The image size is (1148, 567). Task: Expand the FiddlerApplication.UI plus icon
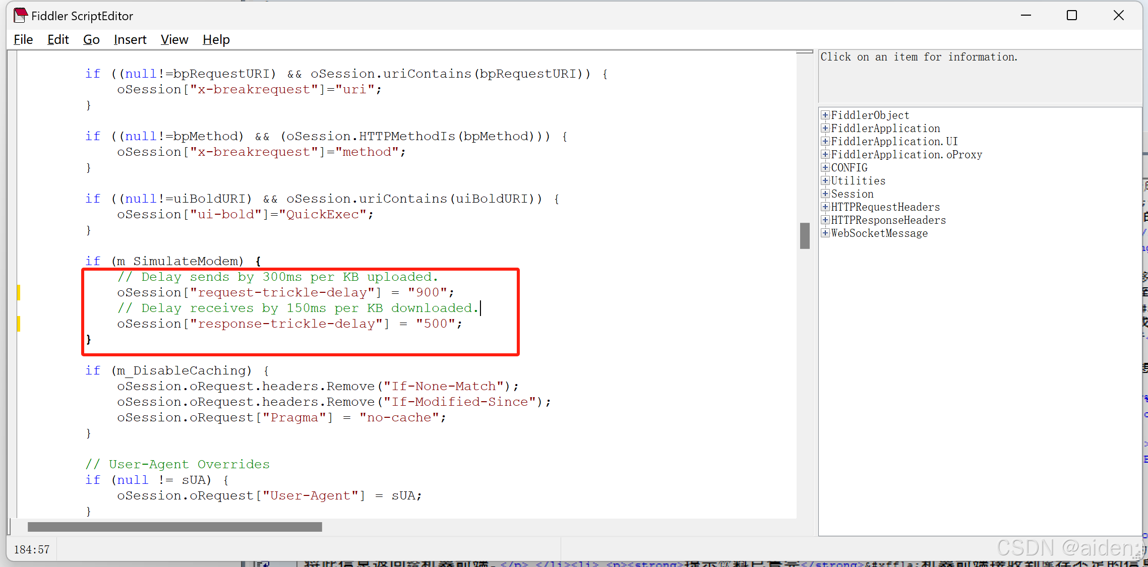825,142
